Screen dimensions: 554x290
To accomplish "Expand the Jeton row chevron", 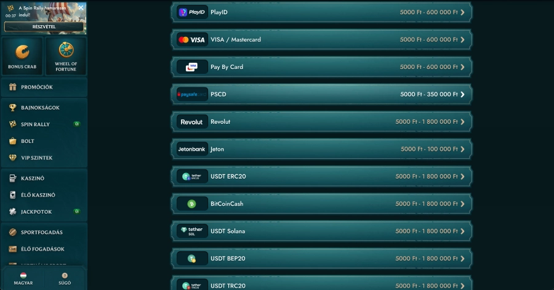I will point(462,149).
